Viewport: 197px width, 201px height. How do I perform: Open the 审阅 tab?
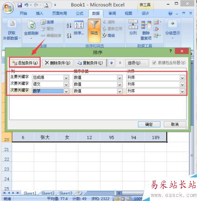tap(112, 13)
